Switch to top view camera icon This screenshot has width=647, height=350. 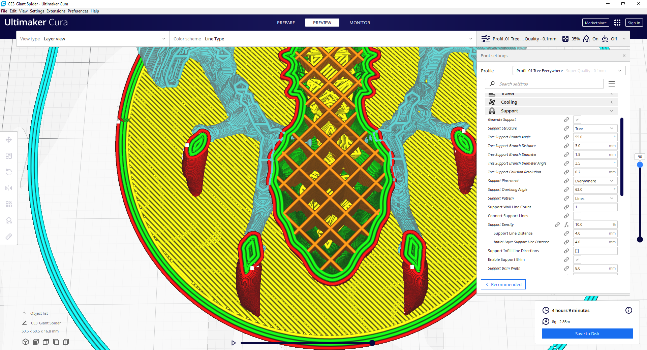pos(46,342)
